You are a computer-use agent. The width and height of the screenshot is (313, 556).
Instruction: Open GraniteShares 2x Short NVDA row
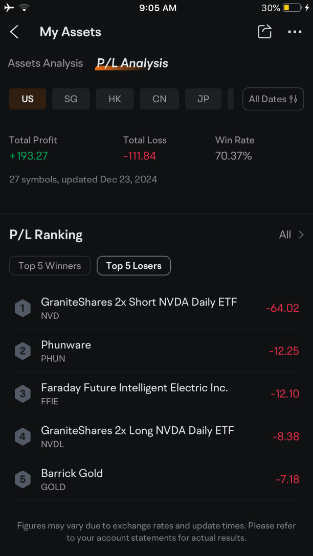156,308
